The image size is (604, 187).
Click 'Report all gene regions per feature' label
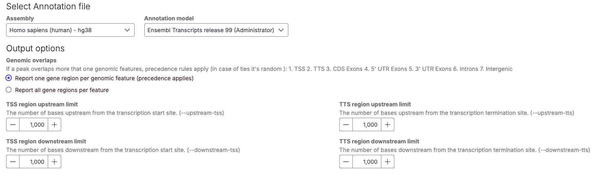pos(62,90)
